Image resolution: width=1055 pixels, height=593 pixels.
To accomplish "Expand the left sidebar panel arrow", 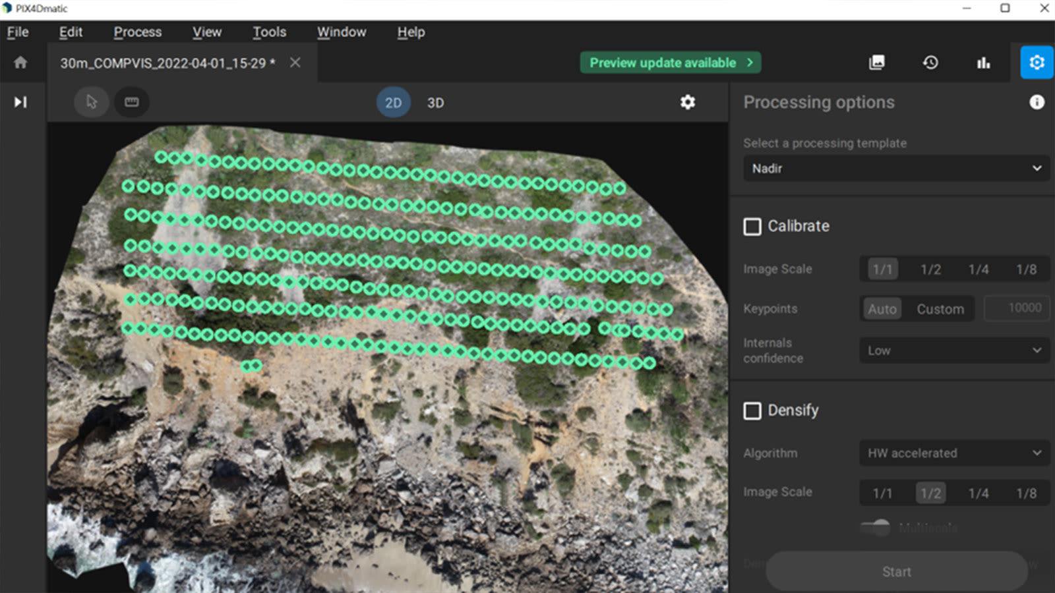I will tap(20, 102).
